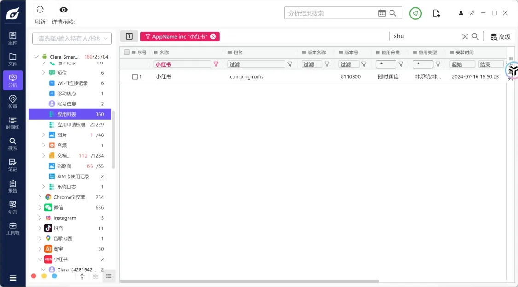Remove the AppName inc 小红书 filter tag
This screenshot has height=287, width=518.
(x=213, y=37)
